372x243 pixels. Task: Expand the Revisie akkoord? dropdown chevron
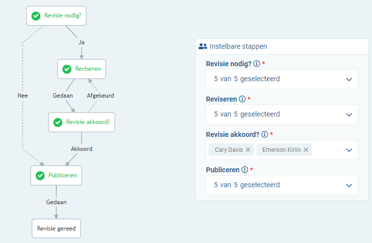(349, 150)
